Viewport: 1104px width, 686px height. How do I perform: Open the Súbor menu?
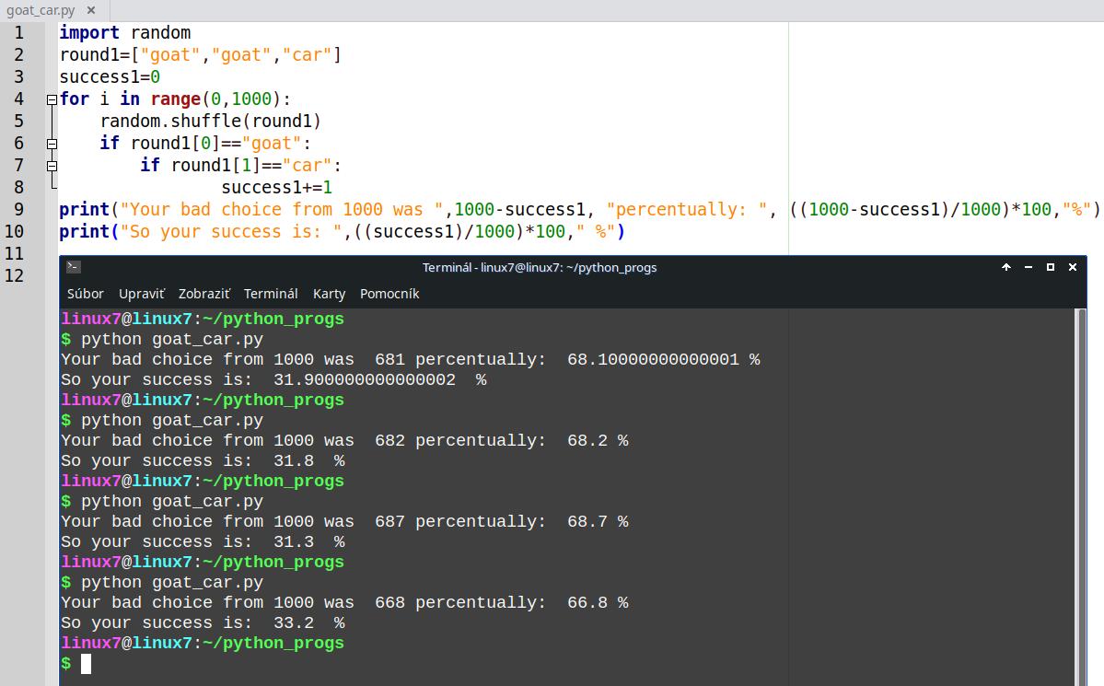[85, 294]
